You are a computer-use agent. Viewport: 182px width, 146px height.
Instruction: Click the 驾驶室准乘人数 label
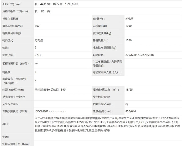[x=107, y=72]
